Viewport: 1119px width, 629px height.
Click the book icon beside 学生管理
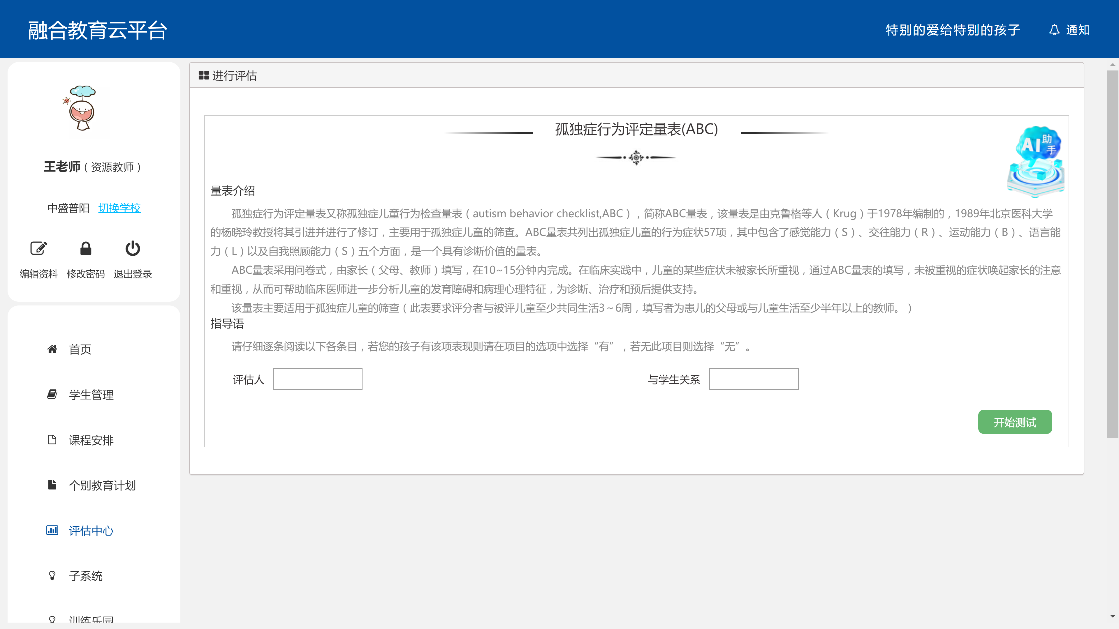pyautogui.click(x=52, y=394)
